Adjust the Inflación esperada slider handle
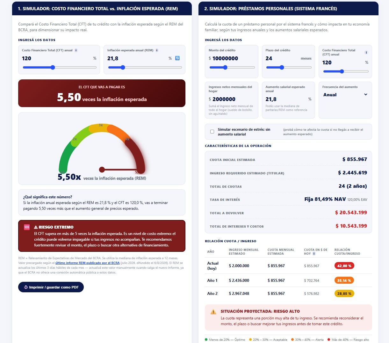The width and height of the screenshot is (389, 343). click(123, 68)
